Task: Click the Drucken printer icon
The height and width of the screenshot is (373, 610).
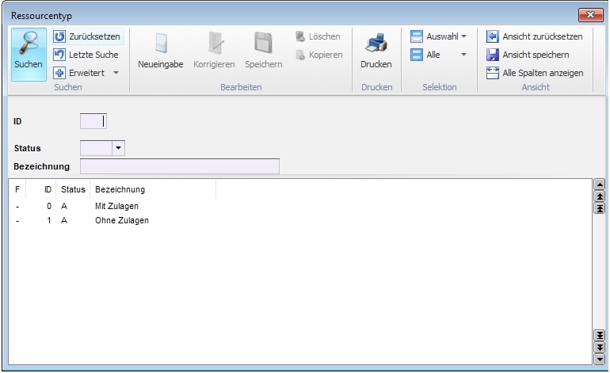Action: point(376,43)
